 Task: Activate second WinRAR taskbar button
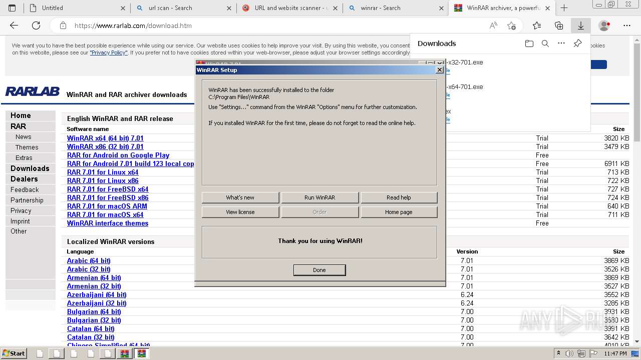point(142,353)
